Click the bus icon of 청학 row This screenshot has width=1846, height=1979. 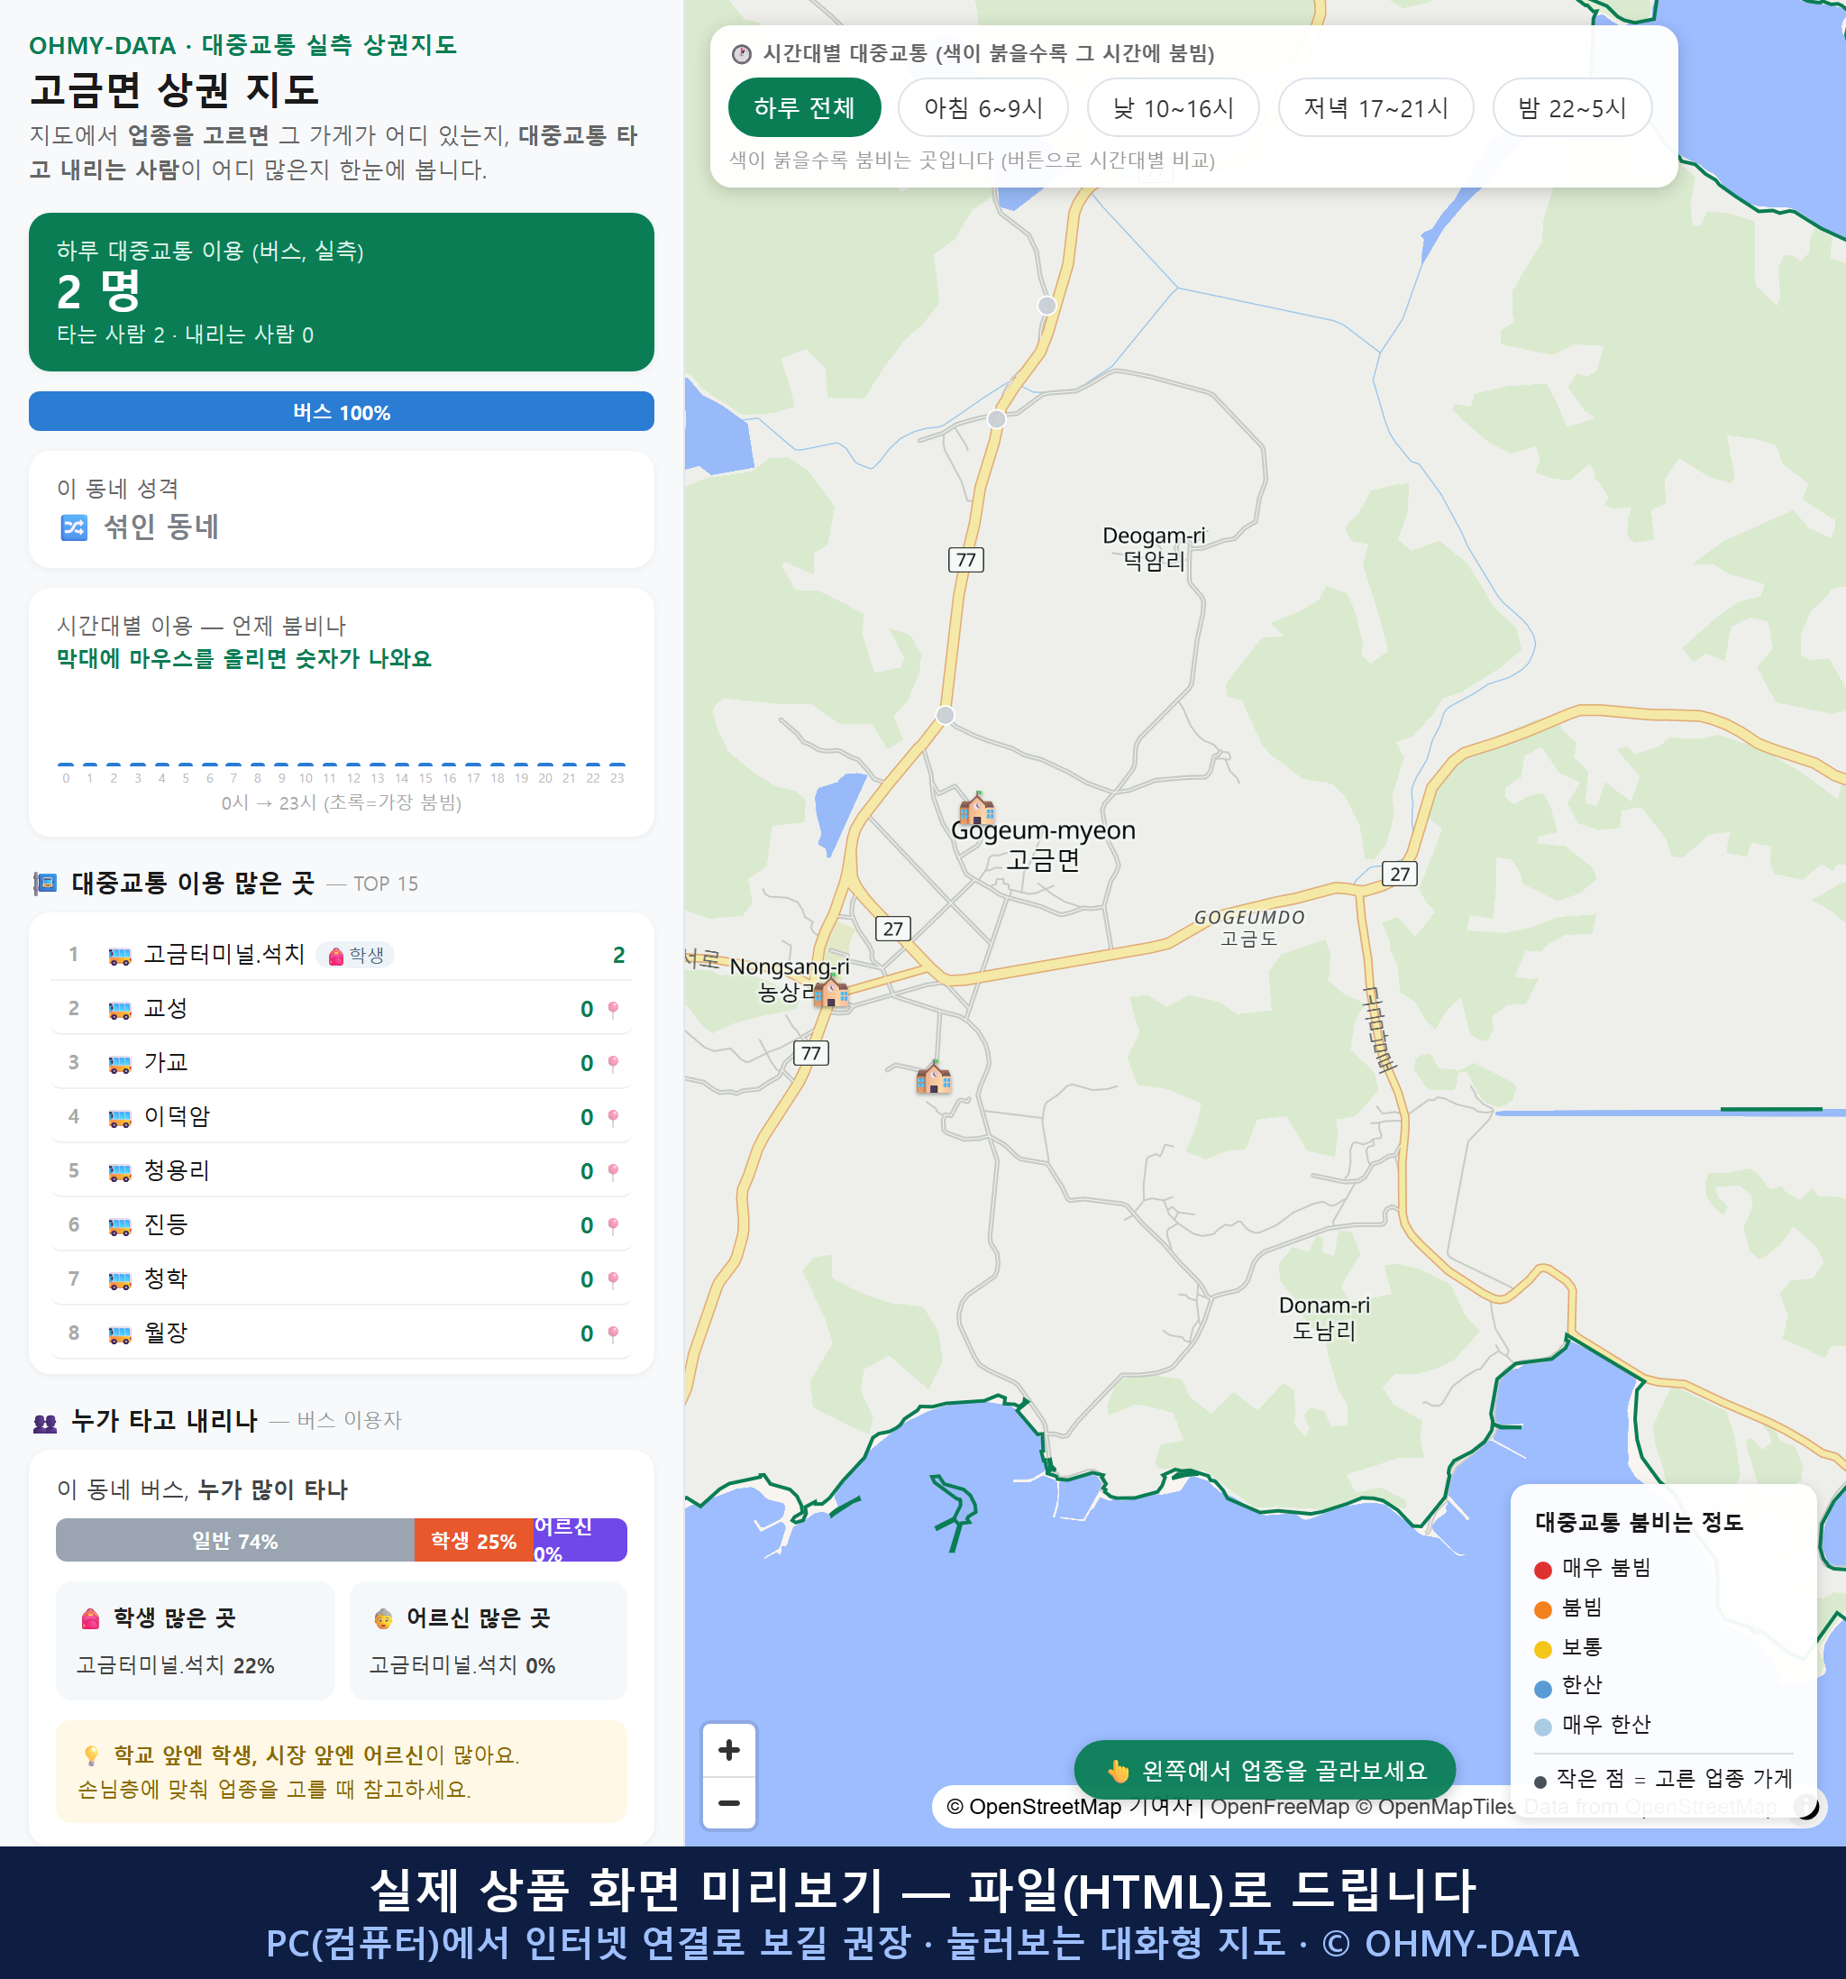point(119,1280)
